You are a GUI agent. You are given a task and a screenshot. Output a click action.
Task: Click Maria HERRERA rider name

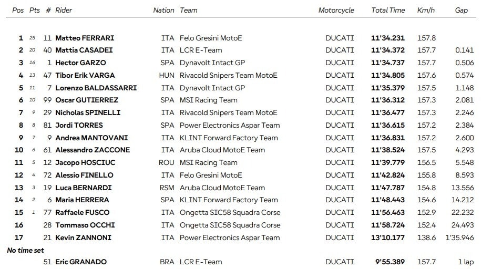tap(82, 200)
